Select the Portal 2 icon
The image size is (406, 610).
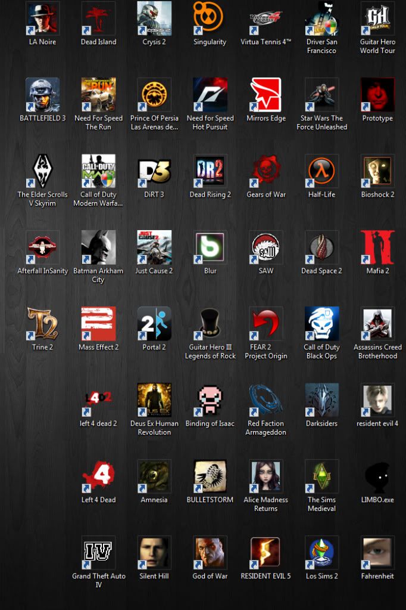tap(154, 323)
